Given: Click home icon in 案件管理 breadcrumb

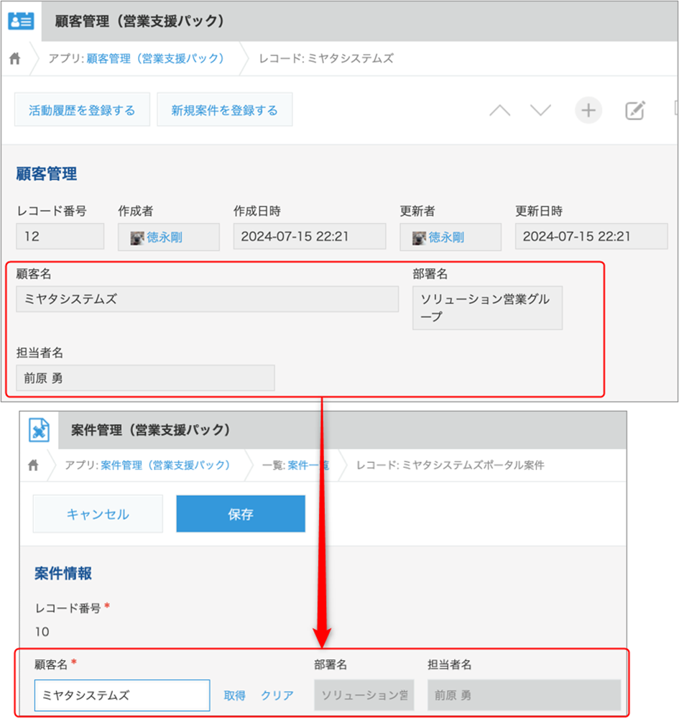Looking at the screenshot, I should tap(33, 465).
